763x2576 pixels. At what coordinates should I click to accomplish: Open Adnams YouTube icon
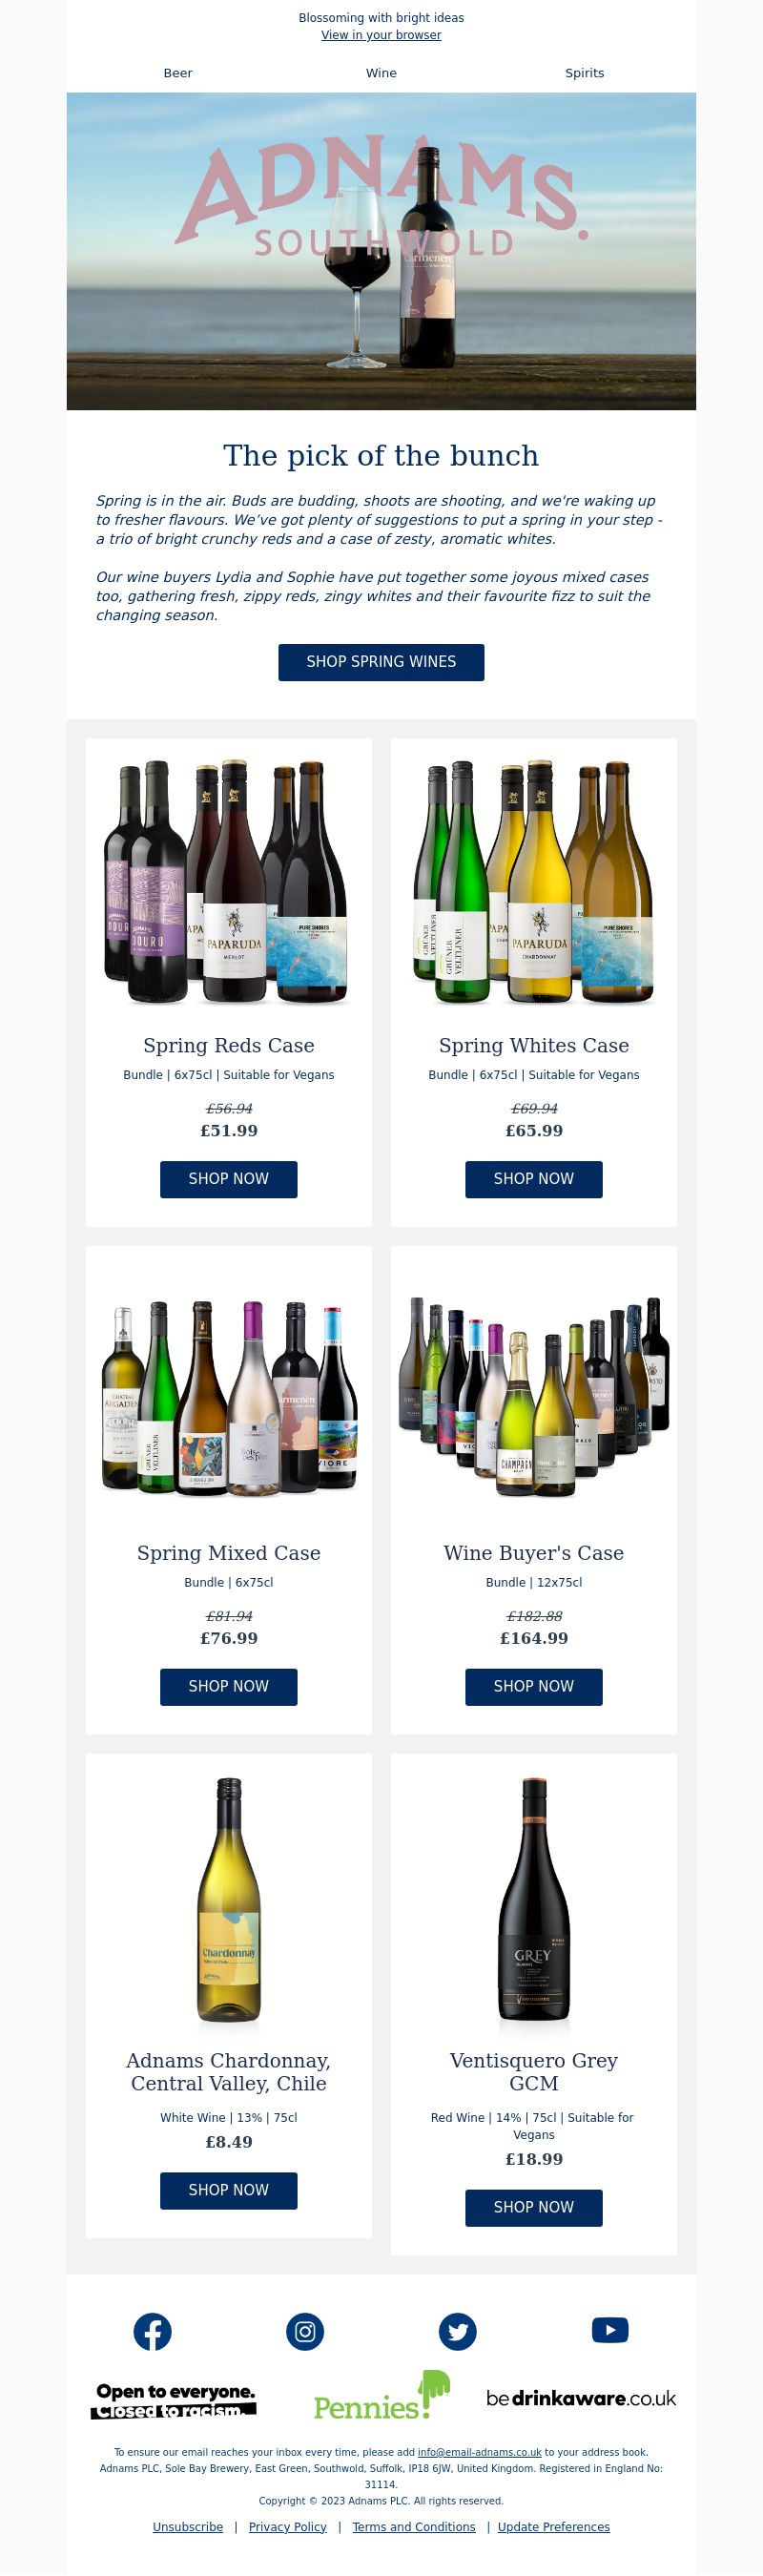tap(610, 2330)
